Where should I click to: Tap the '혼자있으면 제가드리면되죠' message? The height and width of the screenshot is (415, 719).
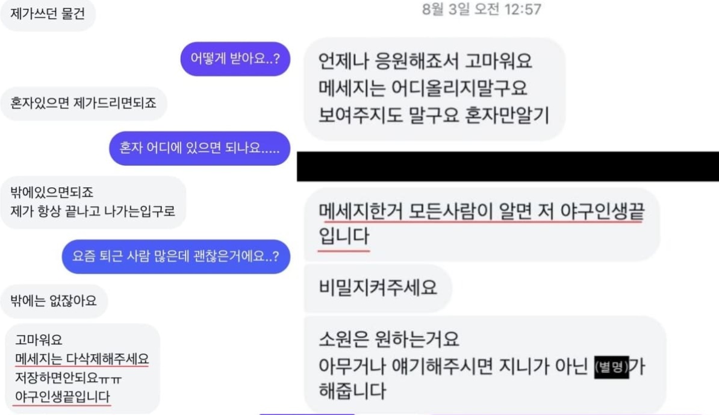tap(84, 103)
